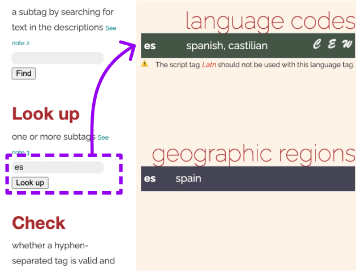This screenshot has height=272, width=362.
Task: Click the W icon in Spanish language row
Action: tap(347, 44)
